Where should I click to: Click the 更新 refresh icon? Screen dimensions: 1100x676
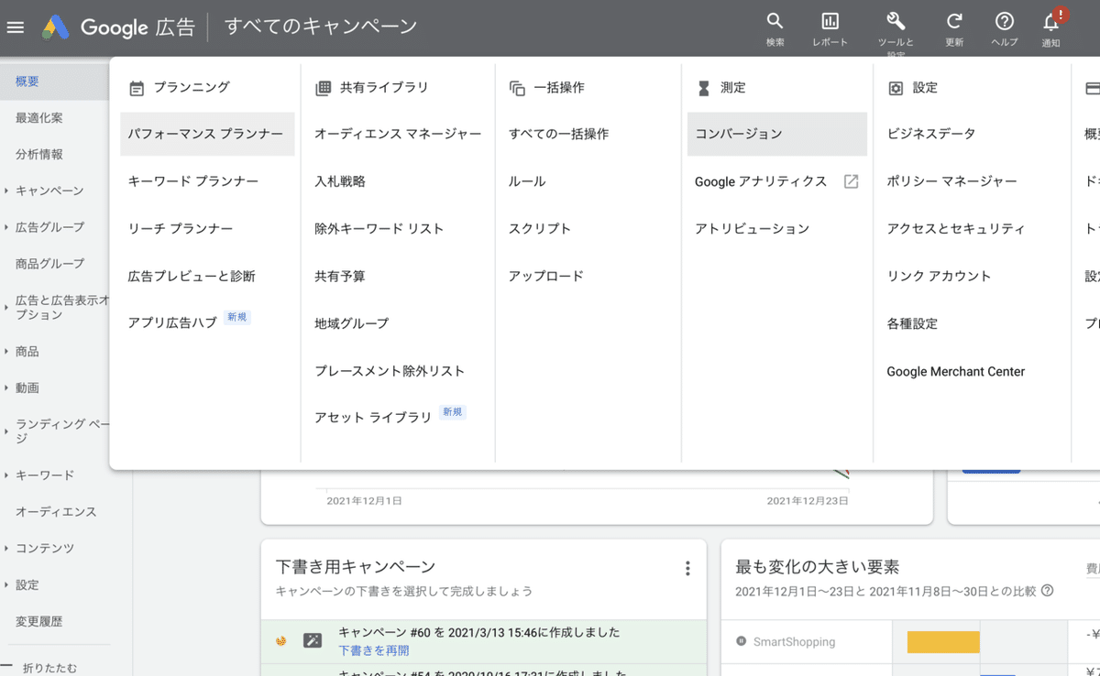tap(953, 20)
